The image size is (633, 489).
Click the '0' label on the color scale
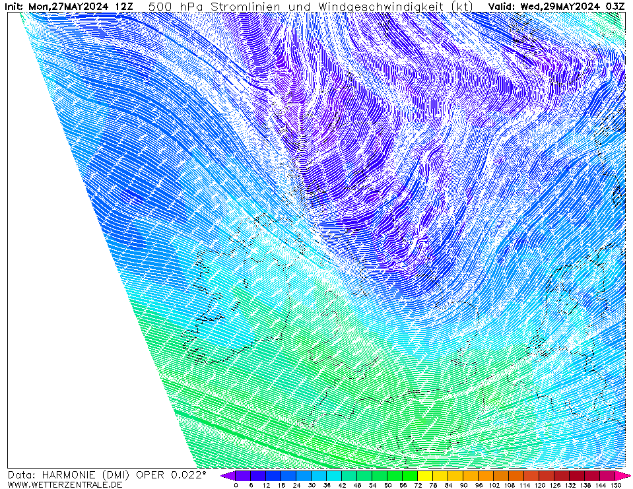tap(236, 485)
